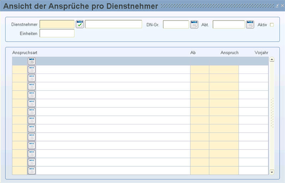Select the highlighted first row of the table

tap(140, 61)
